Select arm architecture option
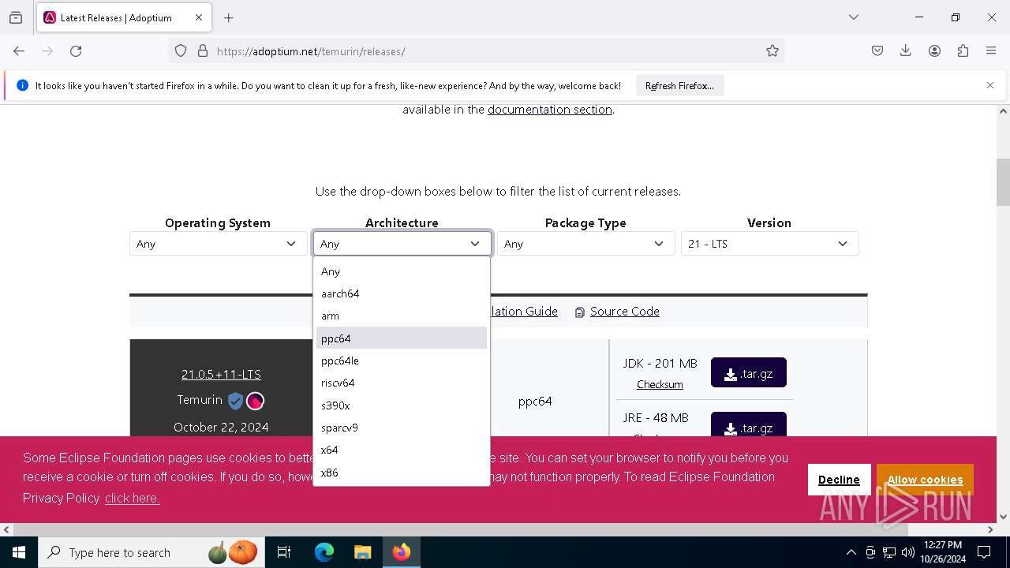1010x568 pixels. click(402, 316)
